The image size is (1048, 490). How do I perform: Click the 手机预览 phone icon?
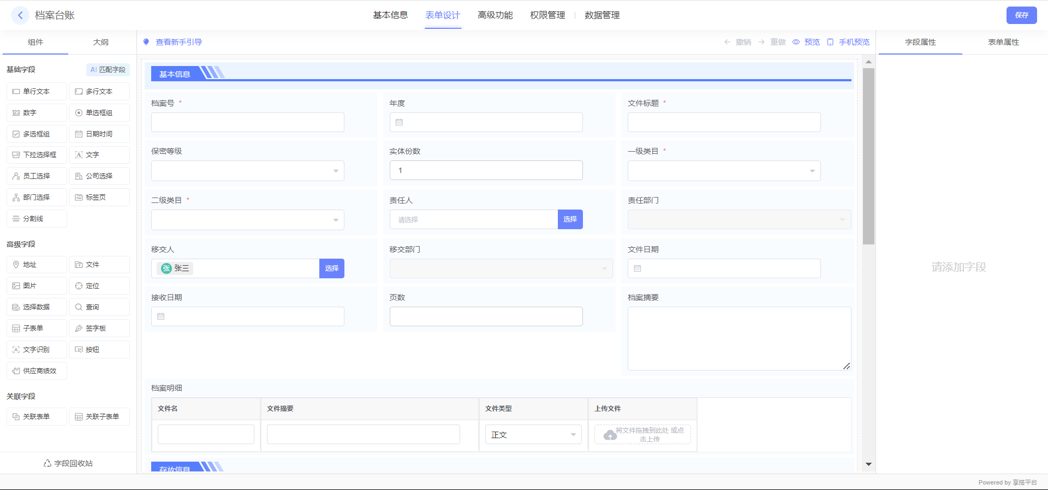[x=830, y=42]
